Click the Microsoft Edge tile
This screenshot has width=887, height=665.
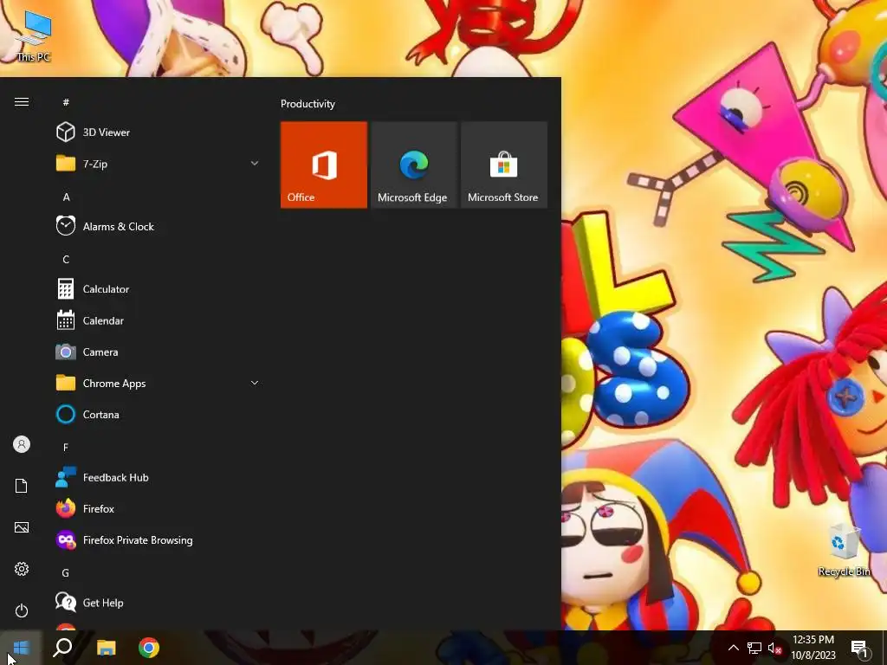(x=414, y=165)
